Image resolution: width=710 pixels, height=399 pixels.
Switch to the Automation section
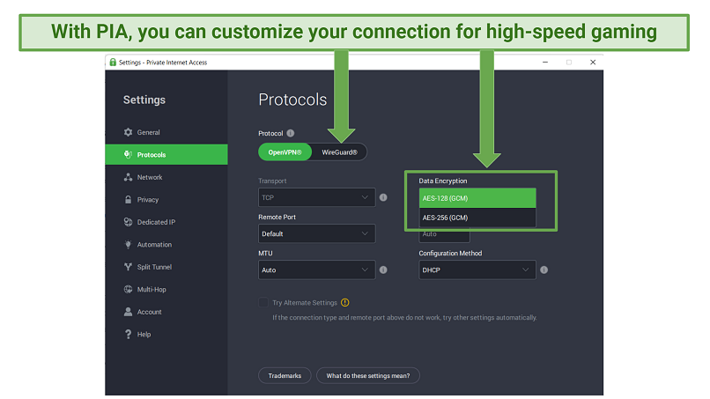pos(166,244)
